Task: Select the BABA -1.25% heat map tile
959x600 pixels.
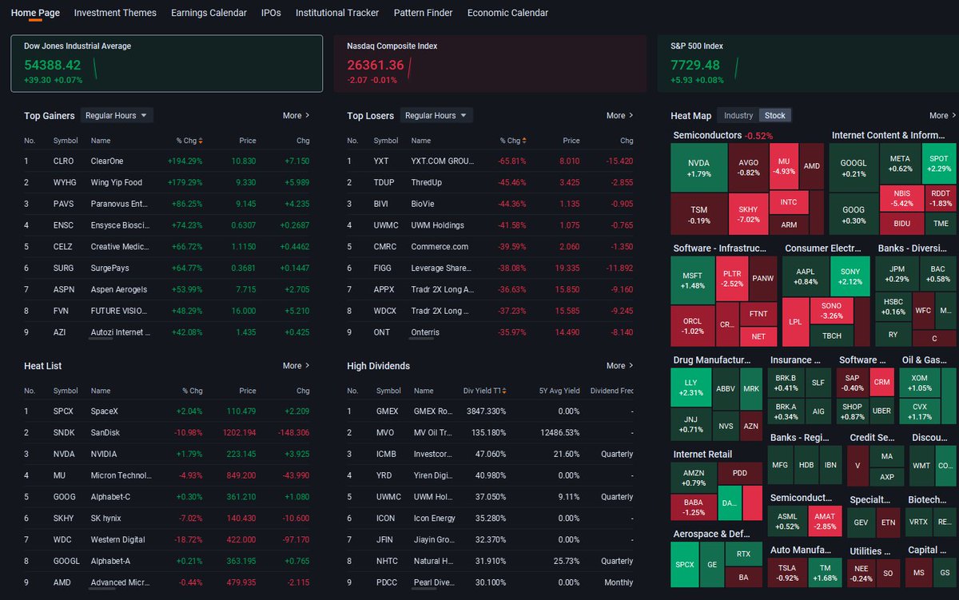Action: click(x=694, y=507)
